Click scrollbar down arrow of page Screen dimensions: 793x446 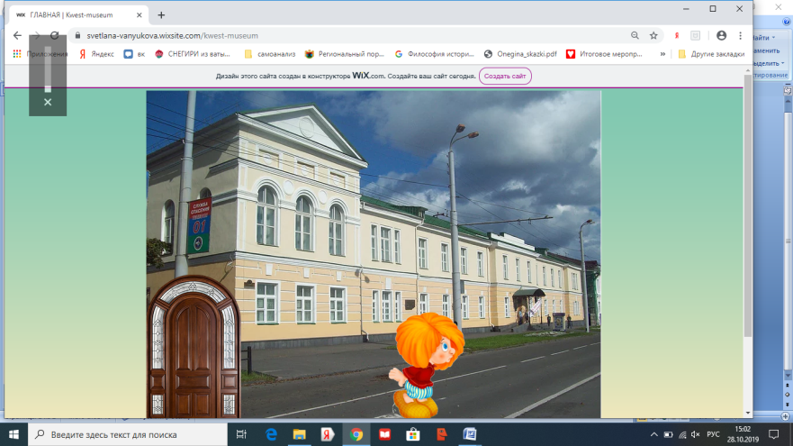pyautogui.click(x=747, y=413)
